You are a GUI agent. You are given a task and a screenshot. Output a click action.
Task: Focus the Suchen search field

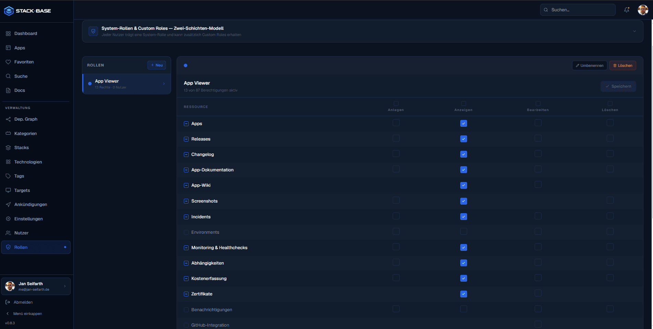tap(578, 10)
